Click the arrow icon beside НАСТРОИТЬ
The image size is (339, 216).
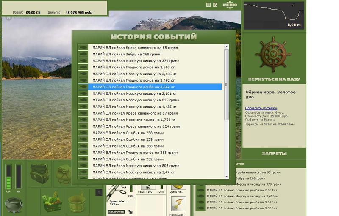click(131, 212)
